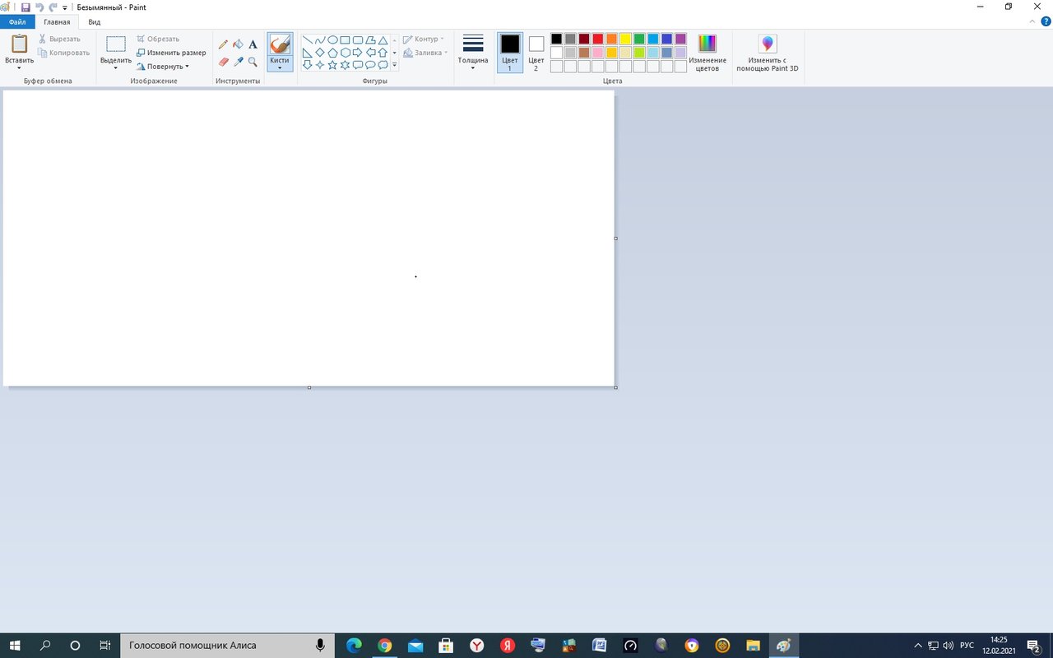Select the Fill with color bucket tool

point(238,44)
